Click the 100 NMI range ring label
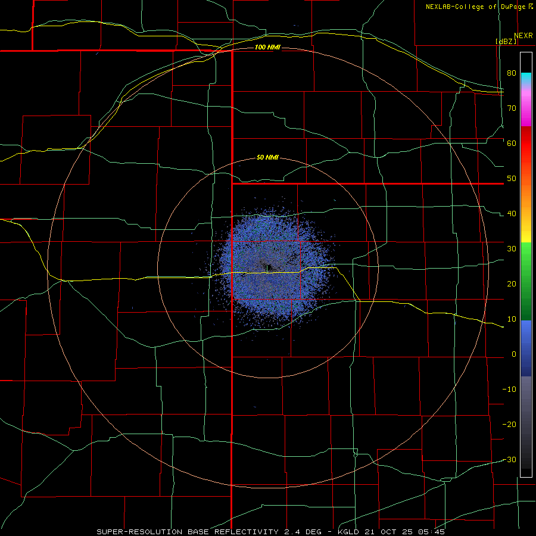This screenshot has height=536, width=536. (x=267, y=47)
